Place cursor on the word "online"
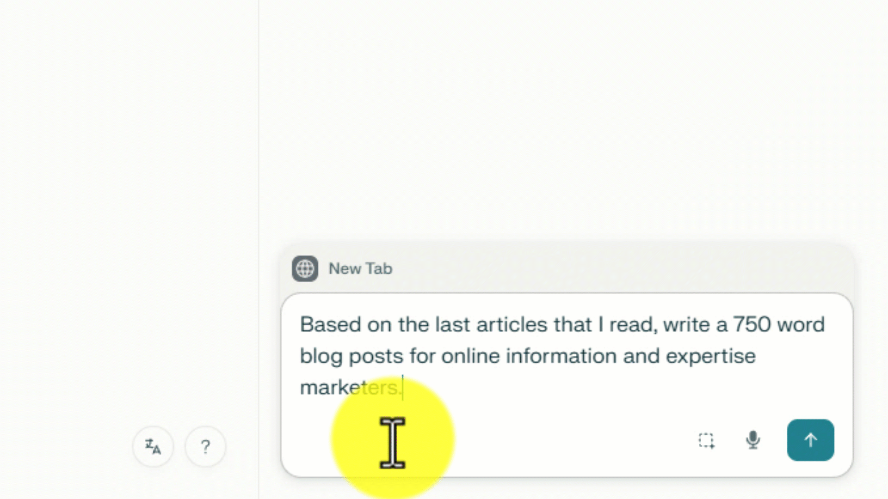The height and width of the screenshot is (499, 888). point(470,356)
